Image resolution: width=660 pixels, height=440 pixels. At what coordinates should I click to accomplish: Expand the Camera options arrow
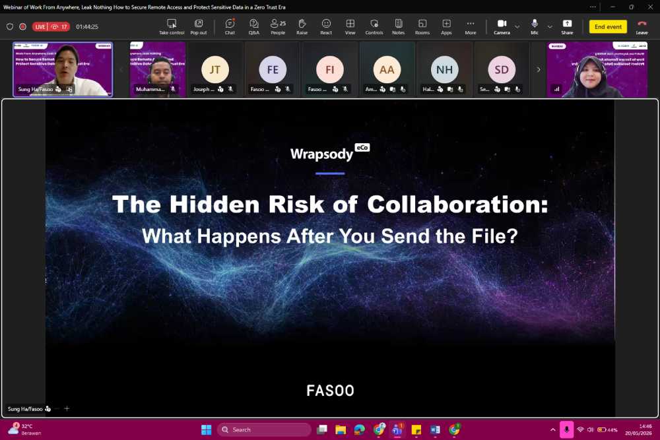(517, 27)
